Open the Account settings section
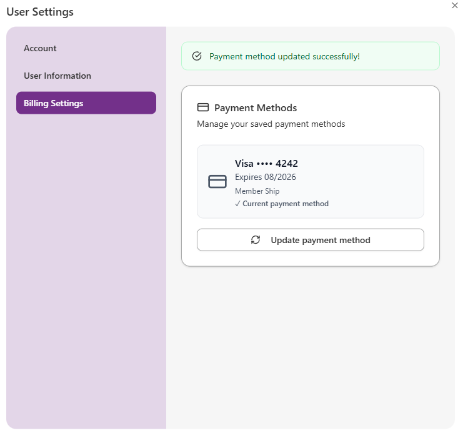 tap(40, 48)
